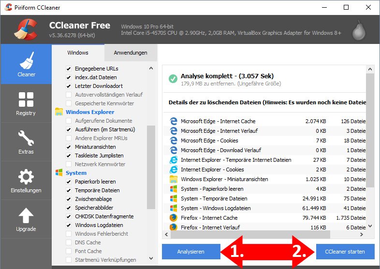The width and height of the screenshot is (380, 269).
Task: Toggle Taskleiste Jumplisten checkbox
Action: [x=69, y=156]
